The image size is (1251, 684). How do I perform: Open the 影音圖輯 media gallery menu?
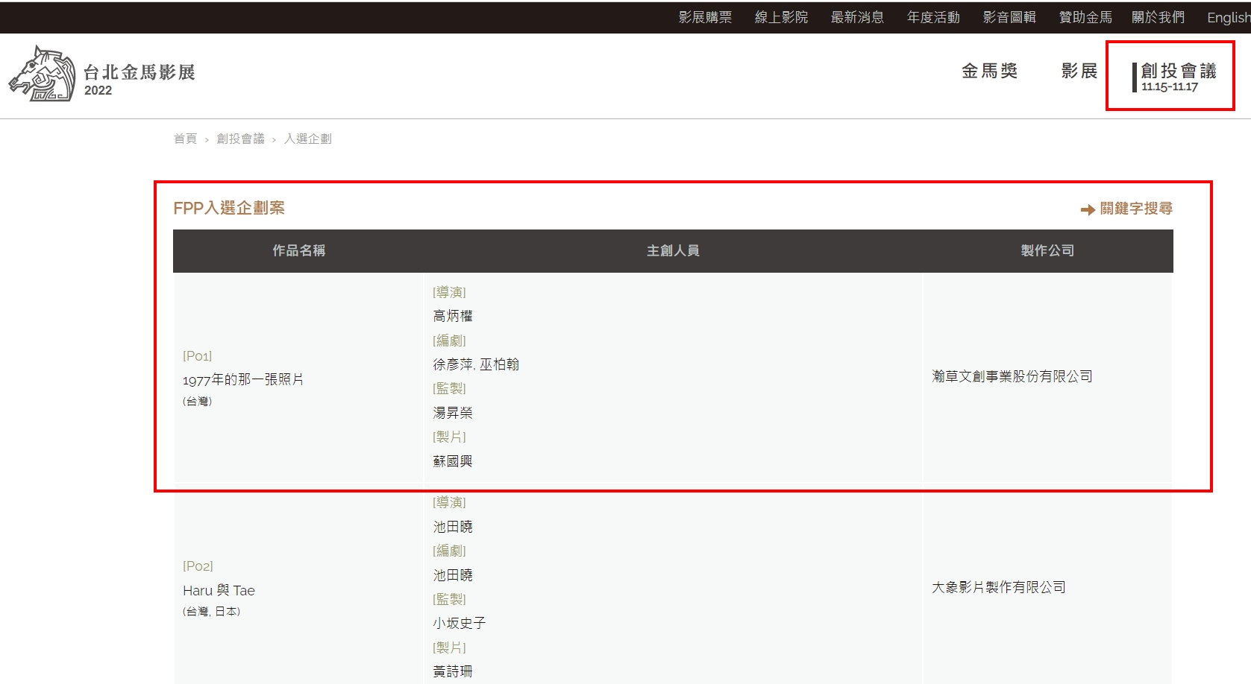[x=1009, y=16]
